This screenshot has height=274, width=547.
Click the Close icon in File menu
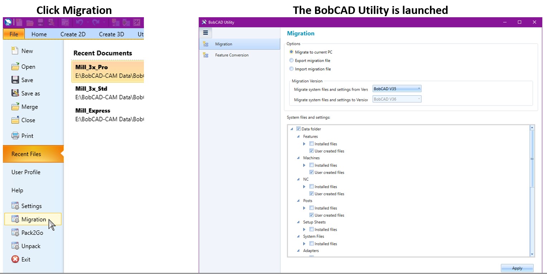click(x=15, y=120)
